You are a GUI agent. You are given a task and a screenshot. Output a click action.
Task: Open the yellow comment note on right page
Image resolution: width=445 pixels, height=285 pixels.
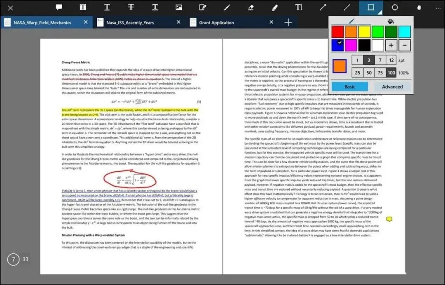tap(389, 219)
